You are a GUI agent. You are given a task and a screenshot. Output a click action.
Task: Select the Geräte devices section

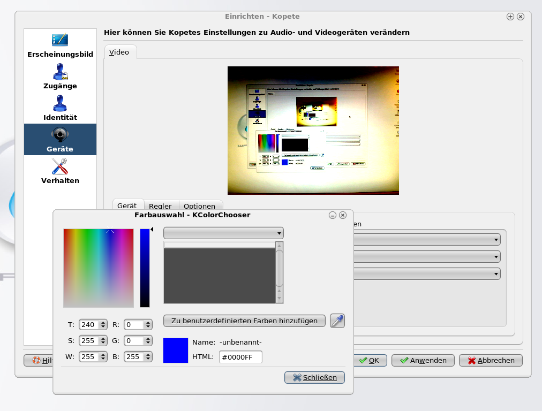[x=60, y=139]
